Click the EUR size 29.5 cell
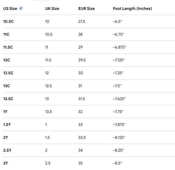 pos(82,60)
